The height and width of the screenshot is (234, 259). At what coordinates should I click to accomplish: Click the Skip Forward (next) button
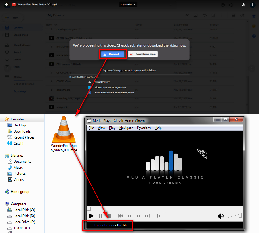[x=147, y=216]
